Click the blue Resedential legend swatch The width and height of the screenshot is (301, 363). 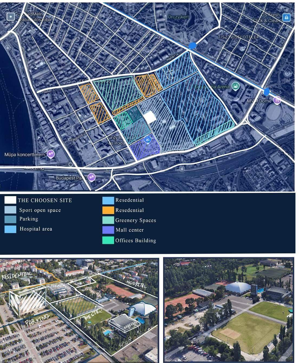tap(108, 200)
